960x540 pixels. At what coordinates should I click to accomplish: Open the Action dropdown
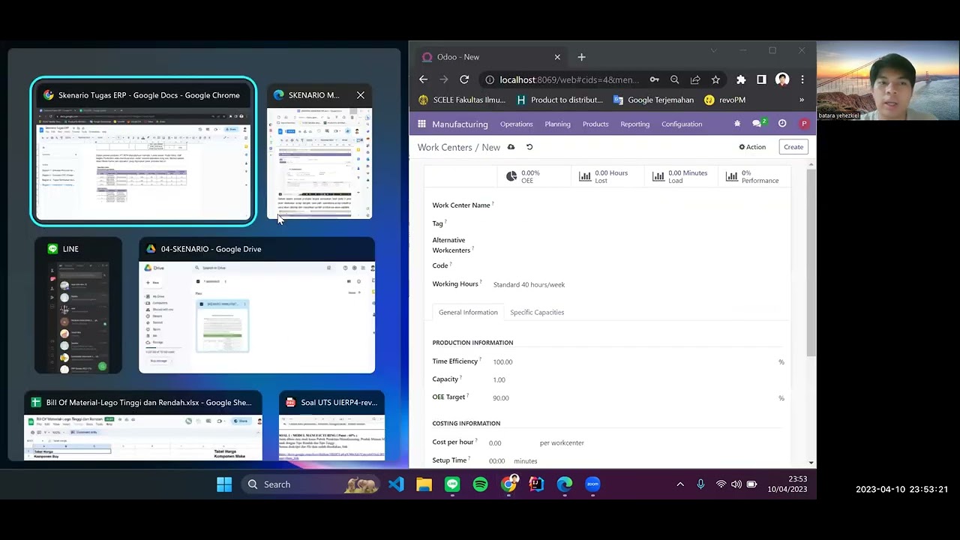tap(752, 147)
